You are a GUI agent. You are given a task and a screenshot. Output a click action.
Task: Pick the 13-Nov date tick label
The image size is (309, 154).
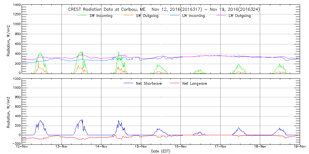61,147
